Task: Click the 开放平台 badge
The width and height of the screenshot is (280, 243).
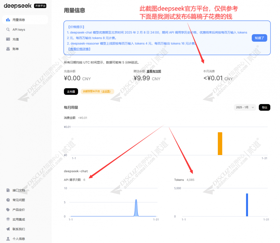Action: (x=40, y=6)
